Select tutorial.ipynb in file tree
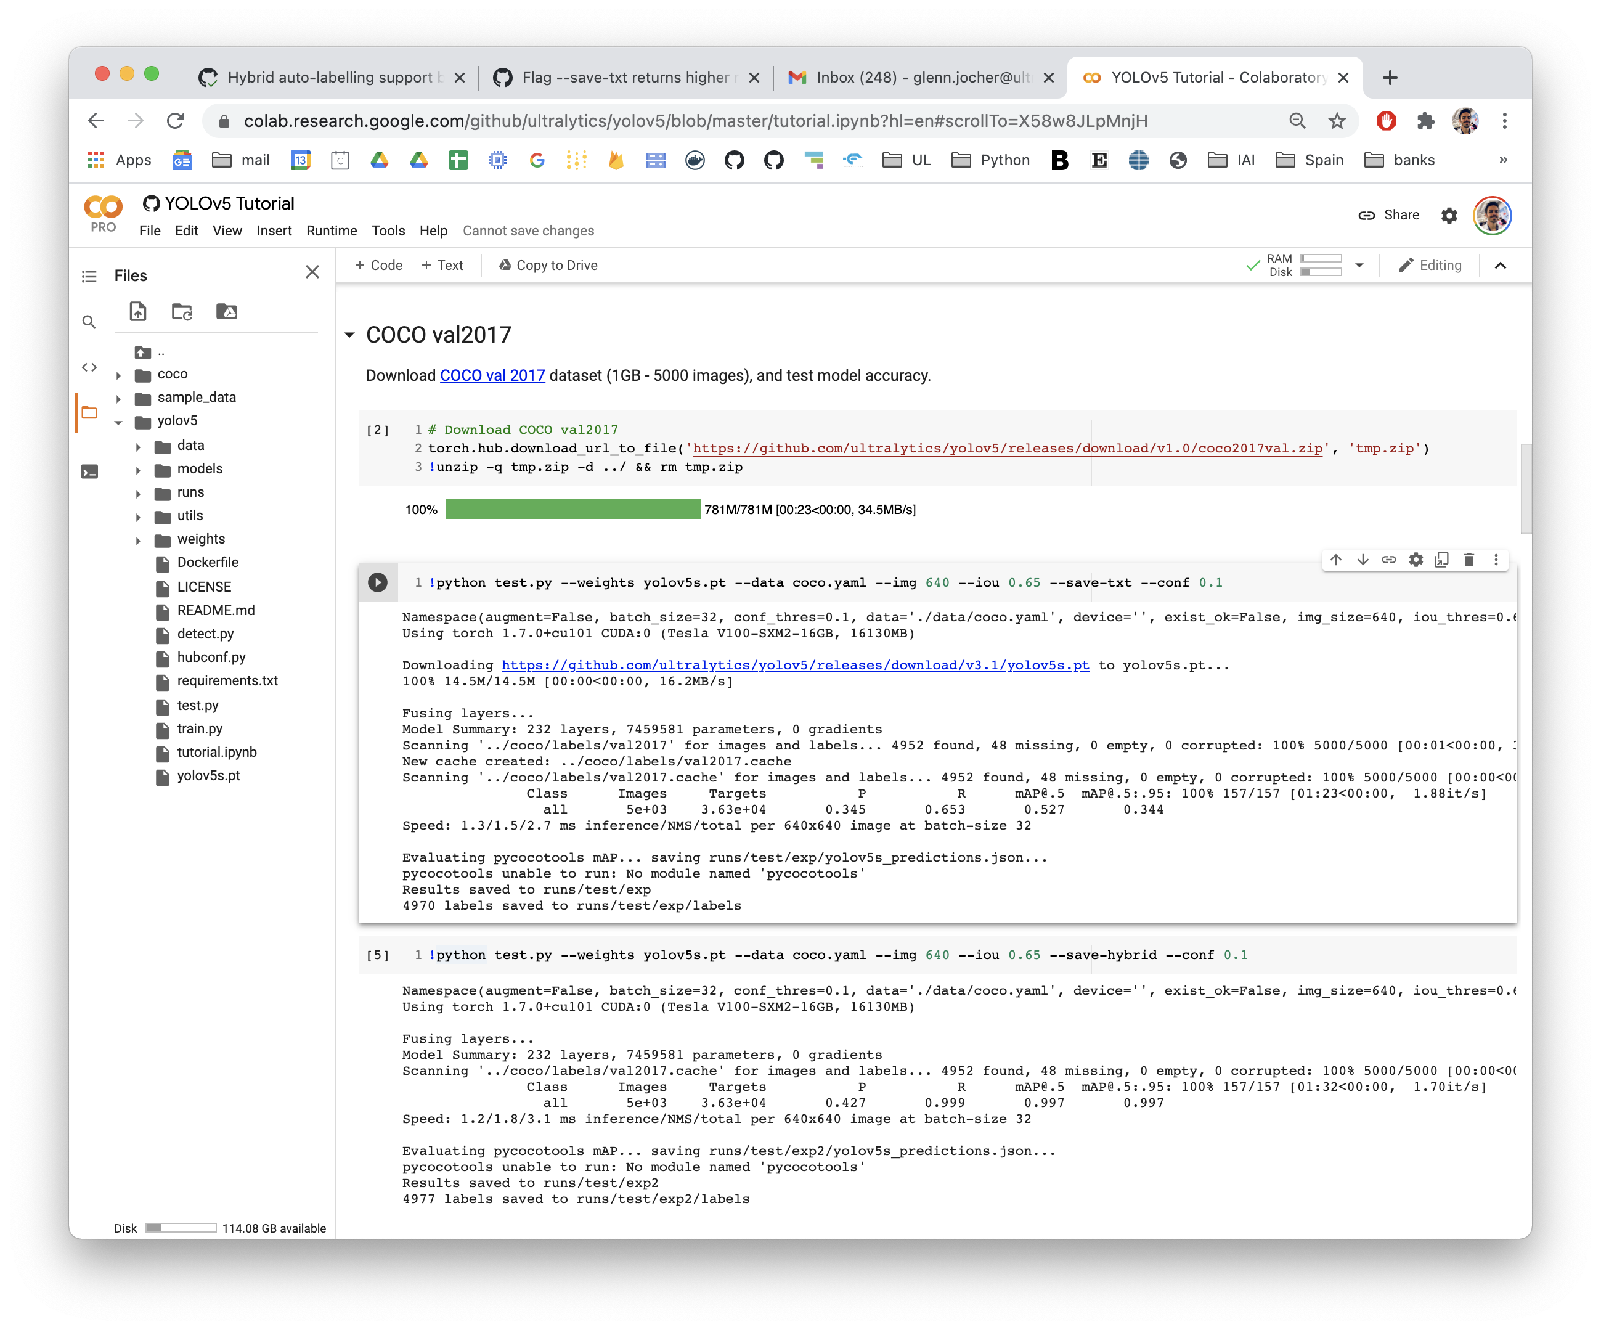 coord(216,753)
